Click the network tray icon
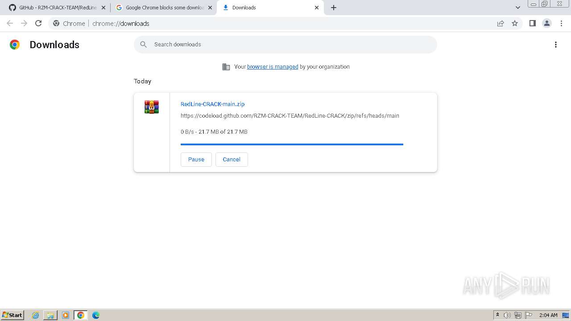The height and width of the screenshot is (321, 571). pyautogui.click(x=518, y=315)
